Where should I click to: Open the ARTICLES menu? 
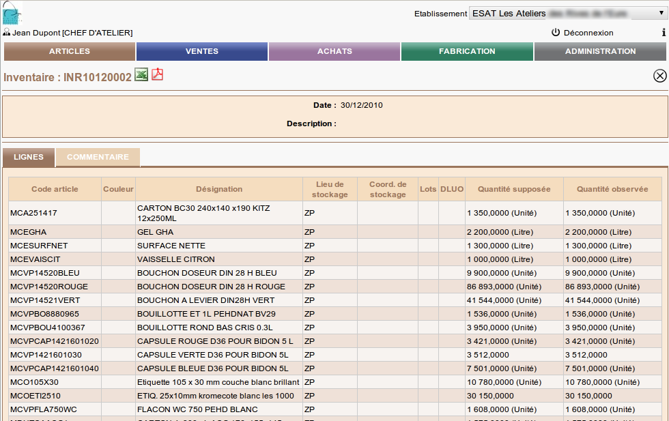pos(70,51)
